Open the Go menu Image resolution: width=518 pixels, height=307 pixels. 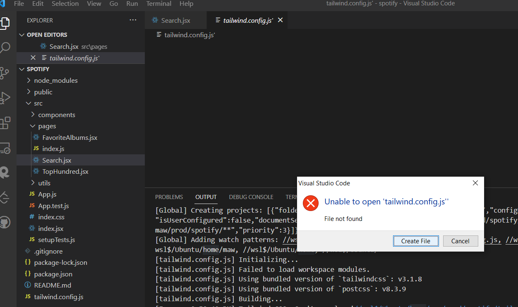(x=114, y=4)
